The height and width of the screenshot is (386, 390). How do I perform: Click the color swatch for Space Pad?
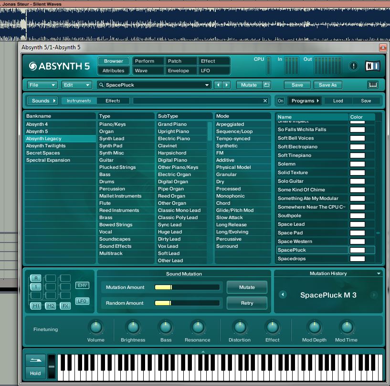(x=358, y=233)
